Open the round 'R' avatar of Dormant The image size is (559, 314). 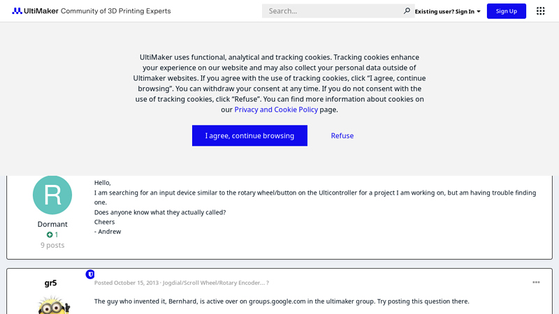(52, 195)
